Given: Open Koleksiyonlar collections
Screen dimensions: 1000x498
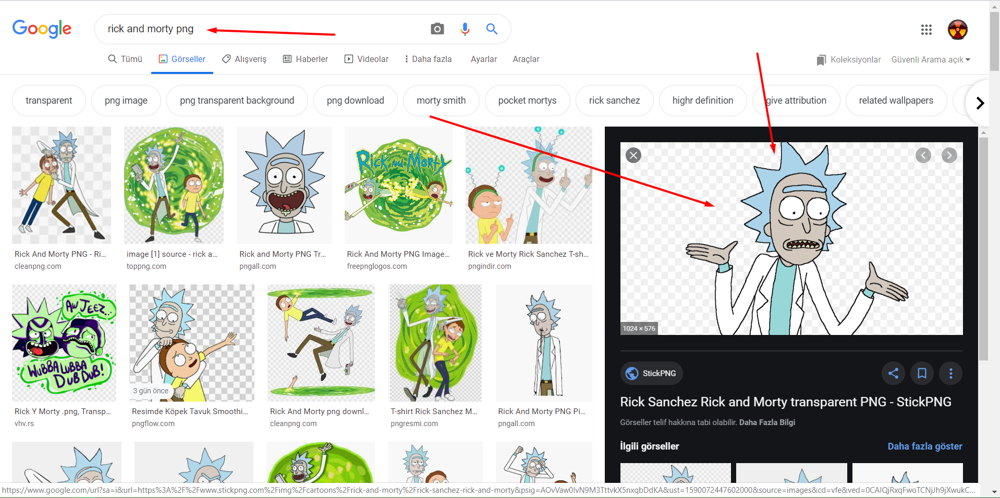Looking at the screenshot, I should pyautogui.click(x=849, y=59).
